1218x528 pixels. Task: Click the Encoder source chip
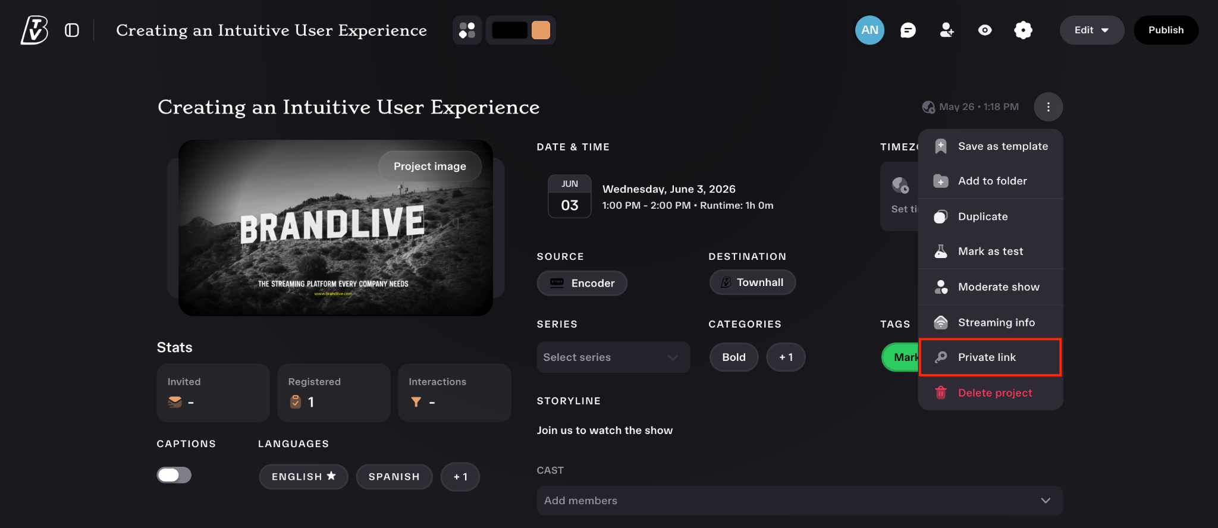(582, 283)
